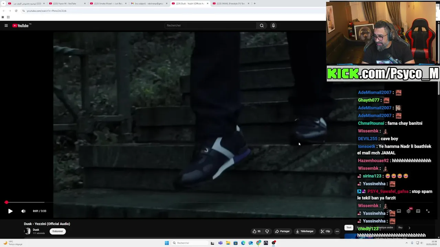Open the clock and date 22:28
Image resolution: width=440 pixels, height=247 pixels.
coord(431,243)
